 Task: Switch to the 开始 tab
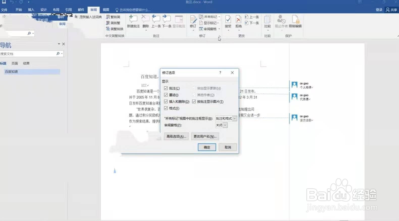click(x=19, y=10)
